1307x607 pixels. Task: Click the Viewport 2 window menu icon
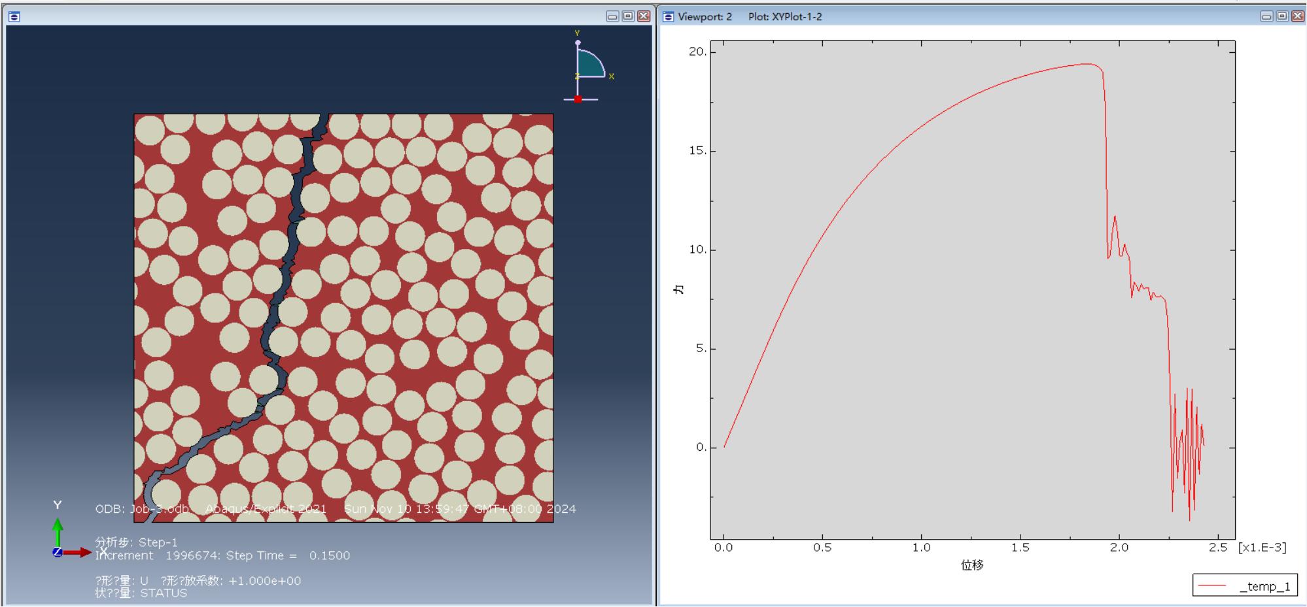668,16
